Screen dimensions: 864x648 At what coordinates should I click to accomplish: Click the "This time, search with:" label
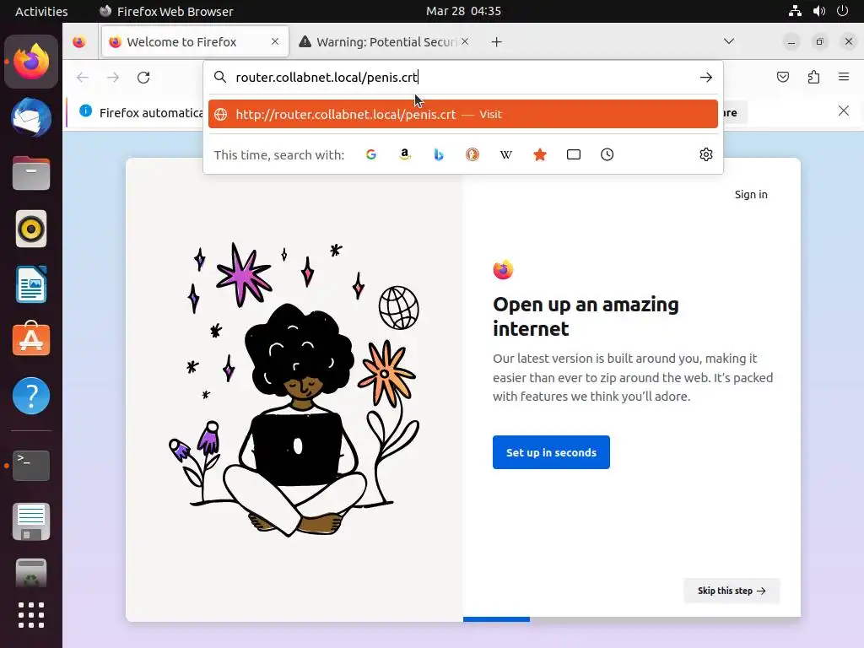click(278, 155)
